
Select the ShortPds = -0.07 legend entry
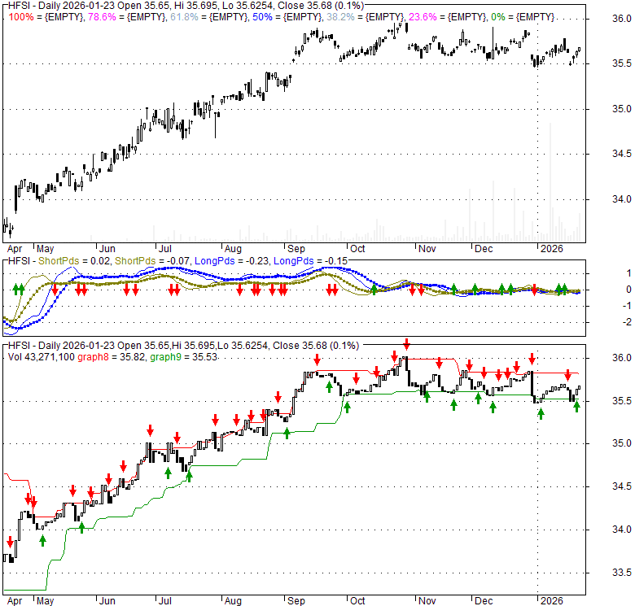pyautogui.click(x=152, y=261)
